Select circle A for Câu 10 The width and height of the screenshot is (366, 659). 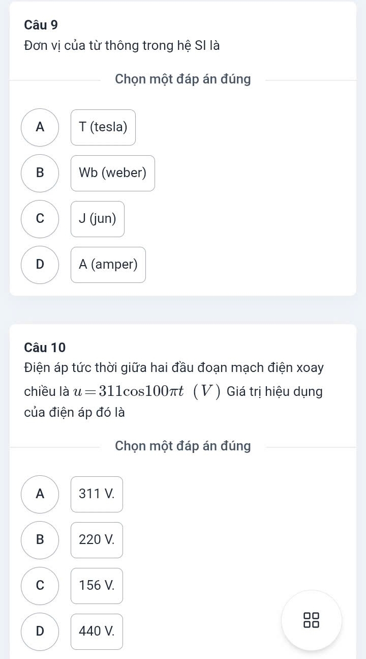(40, 494)
